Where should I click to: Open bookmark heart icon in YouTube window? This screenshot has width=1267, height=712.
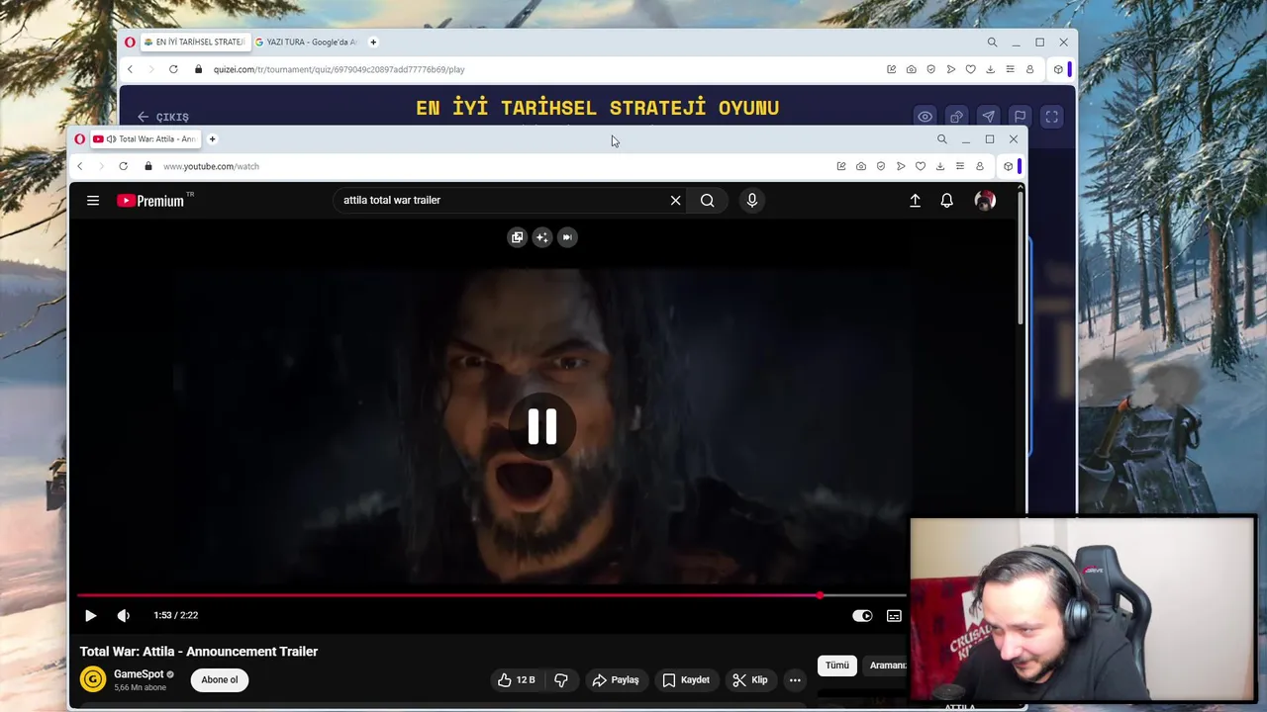point(921,166)
